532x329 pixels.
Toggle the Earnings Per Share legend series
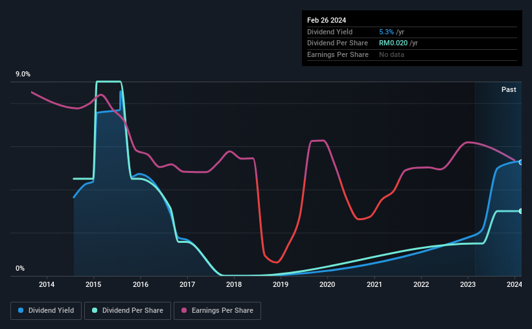217,311
